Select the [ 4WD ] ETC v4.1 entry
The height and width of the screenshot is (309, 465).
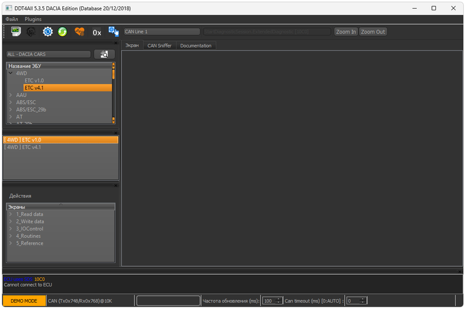click(x=60, y=148)
